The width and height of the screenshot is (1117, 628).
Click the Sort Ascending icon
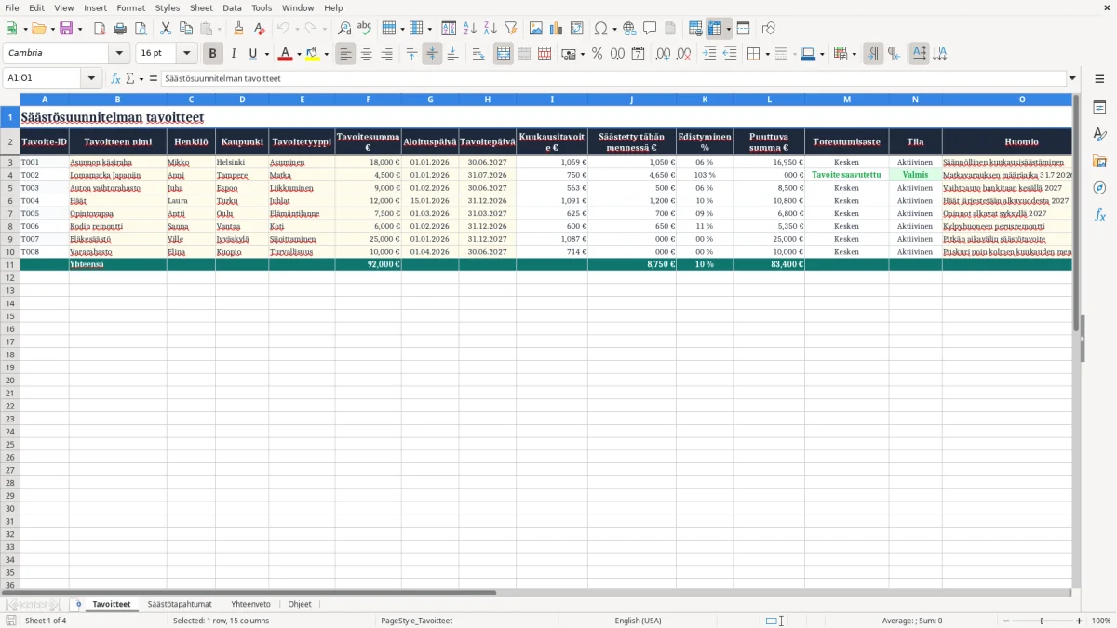pyautogui.click(x=470, y=29)
